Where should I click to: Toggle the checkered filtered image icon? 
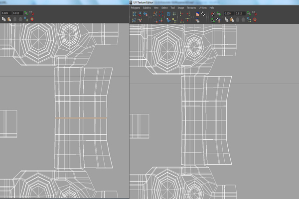203,14
